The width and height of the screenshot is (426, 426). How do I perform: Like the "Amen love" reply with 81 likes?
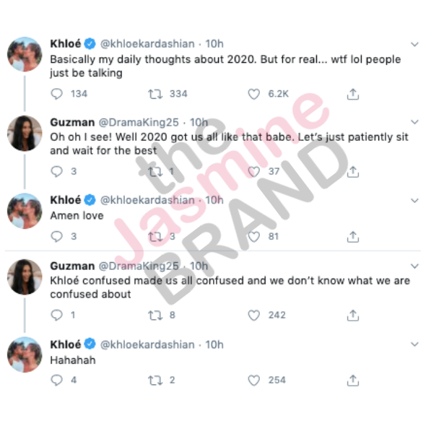(253, 237)
